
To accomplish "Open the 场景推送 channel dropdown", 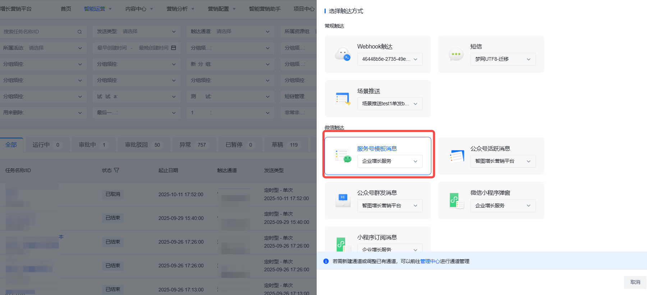I will click(390, 104).
